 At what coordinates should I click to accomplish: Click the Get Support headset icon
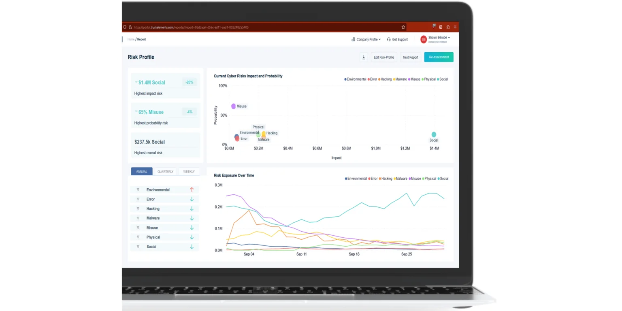coord(389,40)
